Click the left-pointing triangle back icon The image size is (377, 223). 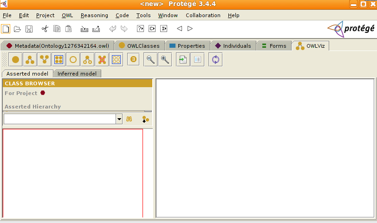point(179,29)
